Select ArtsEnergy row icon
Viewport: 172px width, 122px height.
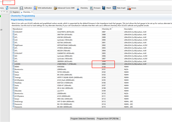(x=13, y=102)
